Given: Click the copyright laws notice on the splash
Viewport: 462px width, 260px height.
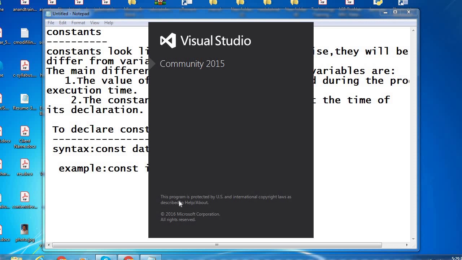Looking at the screenshot, I should click(x=226, y=200).
